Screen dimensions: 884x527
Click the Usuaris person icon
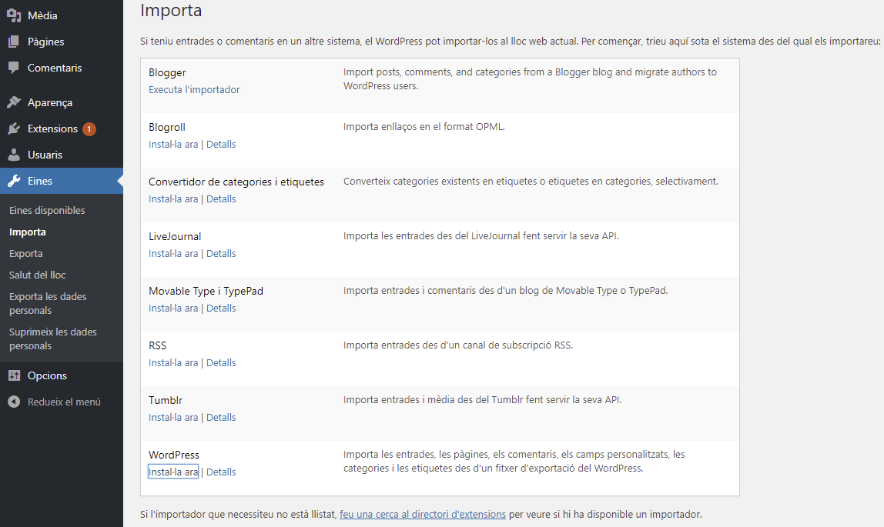14,155
